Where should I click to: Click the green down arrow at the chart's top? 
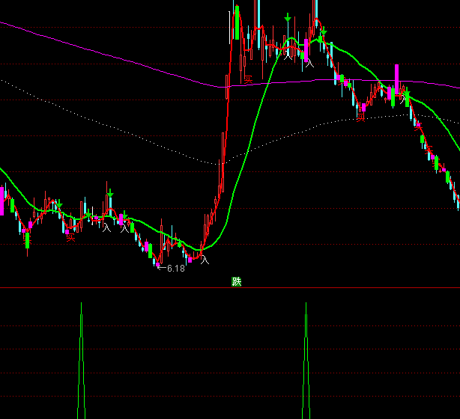click(x=288, y=18)
